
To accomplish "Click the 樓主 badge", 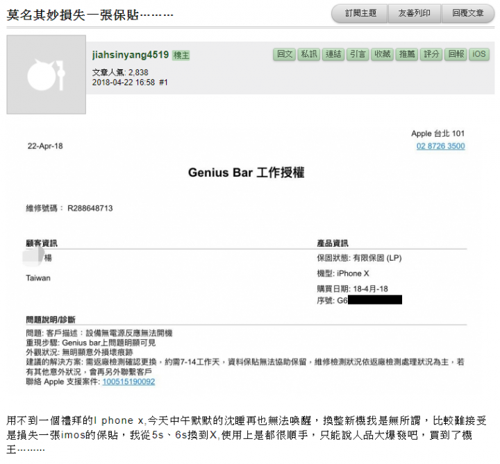I will tap(181, 55).
